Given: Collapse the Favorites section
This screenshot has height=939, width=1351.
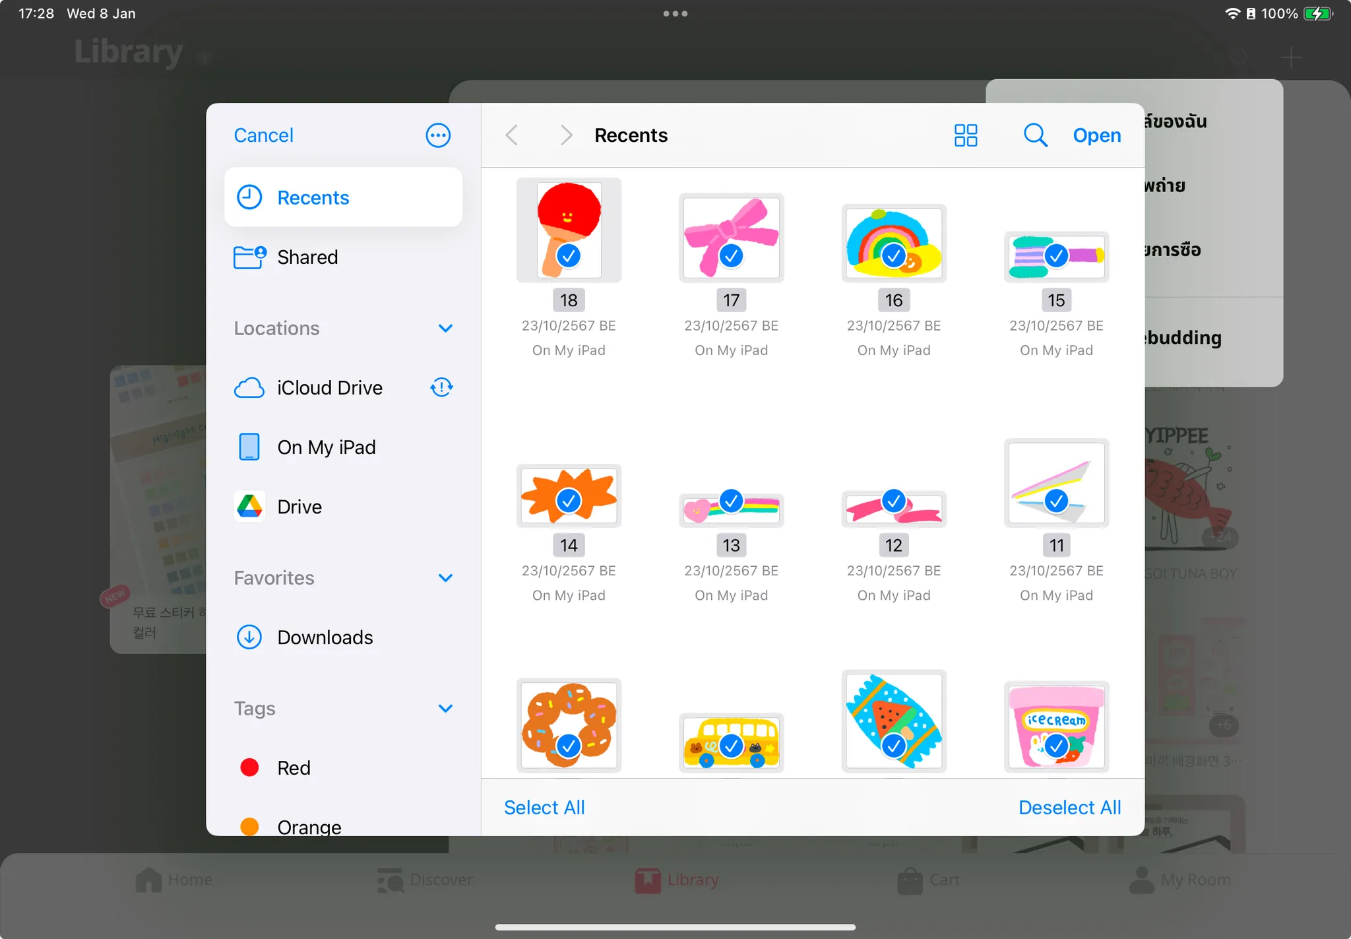Looking at the screenshot, I should coord(445,577).
